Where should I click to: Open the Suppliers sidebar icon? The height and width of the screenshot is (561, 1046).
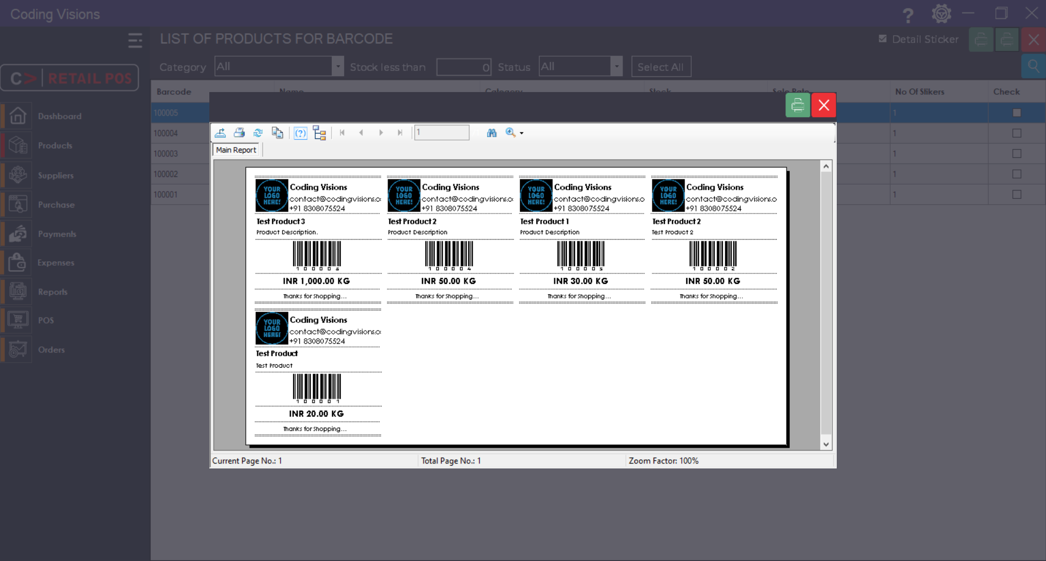coord(18,175)
